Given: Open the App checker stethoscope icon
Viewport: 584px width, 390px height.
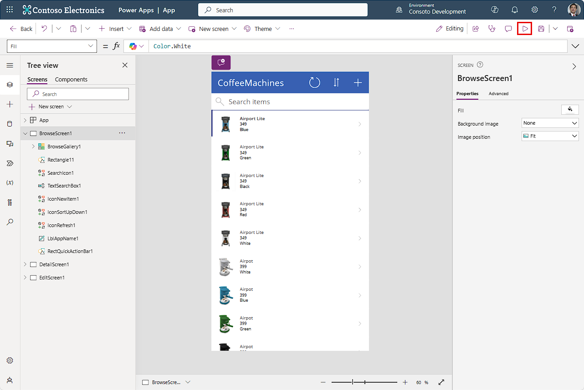Looking at the screenshot, I should pos(492,29).
